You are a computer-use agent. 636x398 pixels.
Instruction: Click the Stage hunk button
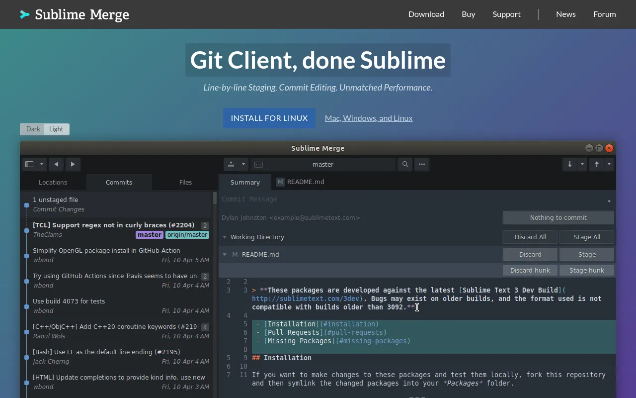pyautogui.click(x=587, y=270)
